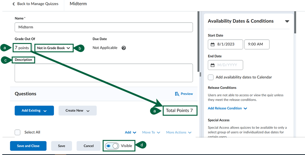Click the Cancel button
The height and width of the screenshot is (155, 305).
point(88,146)
